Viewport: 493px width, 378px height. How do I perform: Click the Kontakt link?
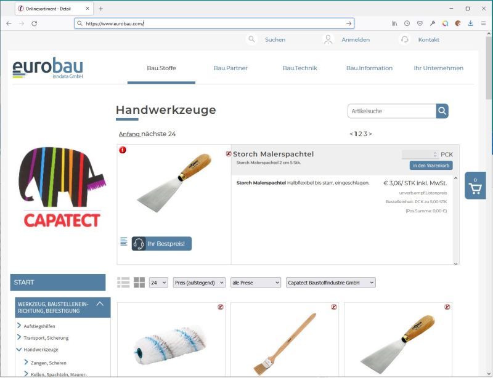428,39
